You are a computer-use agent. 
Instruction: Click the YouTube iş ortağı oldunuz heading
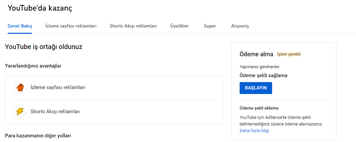[44, 47]
